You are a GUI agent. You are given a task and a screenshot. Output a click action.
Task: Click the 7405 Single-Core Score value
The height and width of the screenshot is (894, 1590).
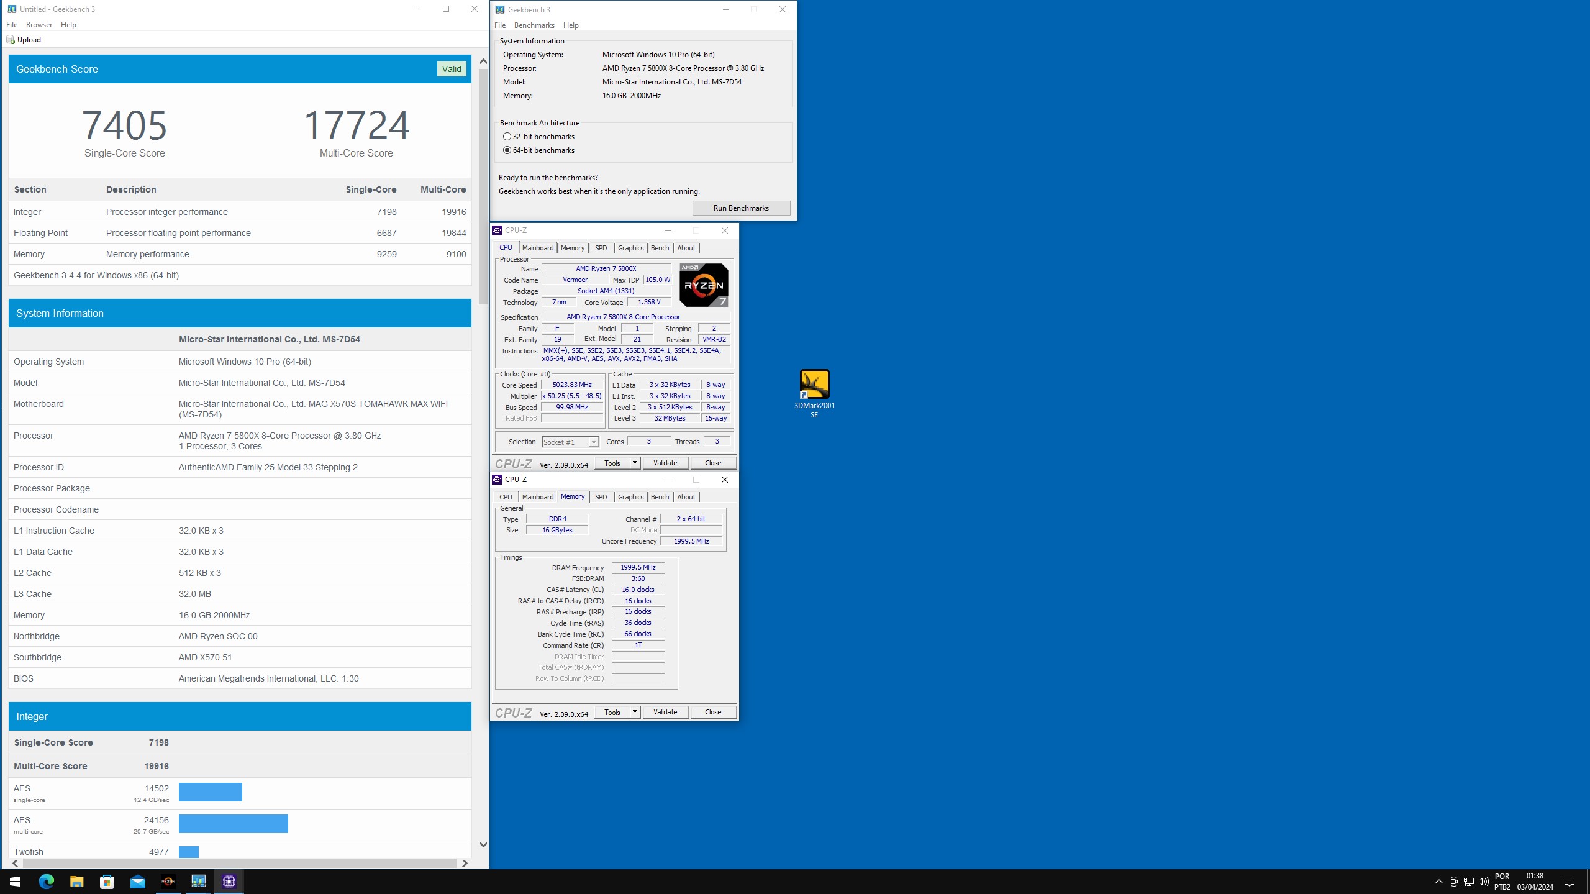pos(124,125)
